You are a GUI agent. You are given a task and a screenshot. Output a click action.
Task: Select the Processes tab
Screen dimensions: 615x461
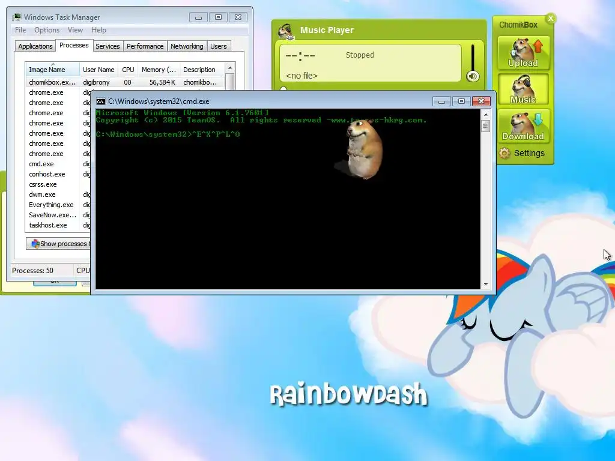[x=74, y=45]
